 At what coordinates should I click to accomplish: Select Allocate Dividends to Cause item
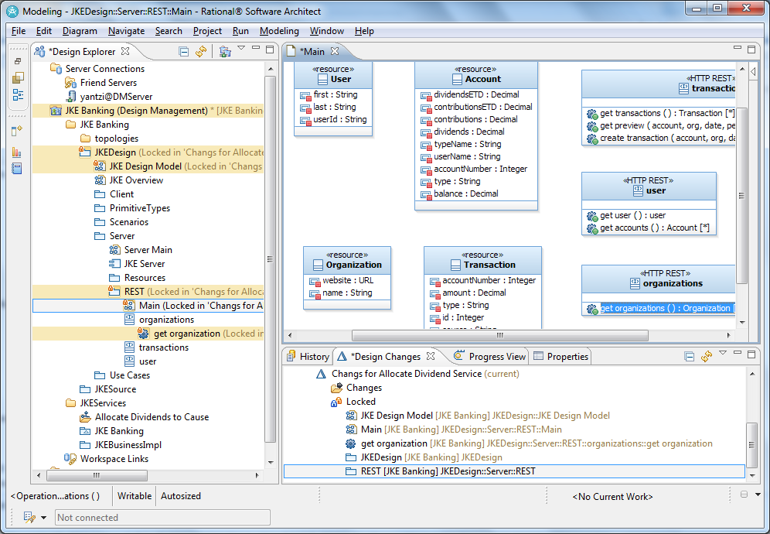click(x=152, y=417)
